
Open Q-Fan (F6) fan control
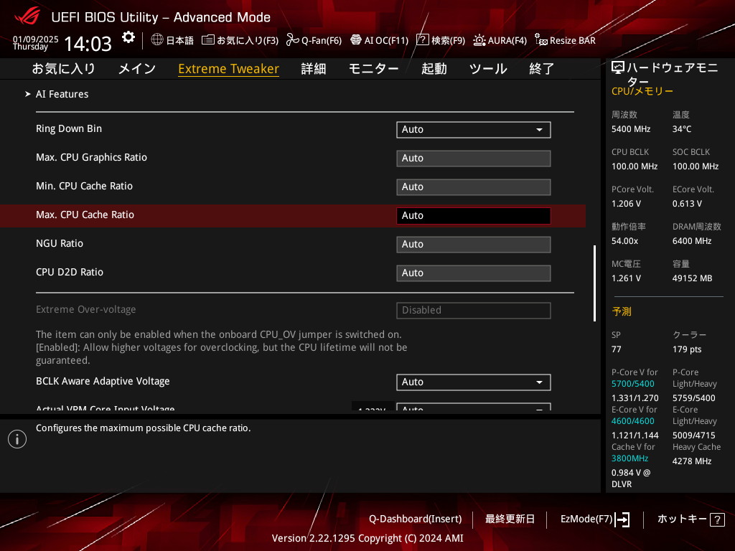[x=292, y=40]
